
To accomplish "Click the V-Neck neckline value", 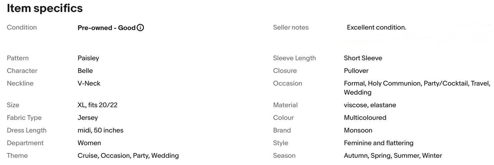I will click(x=89, y=83).
